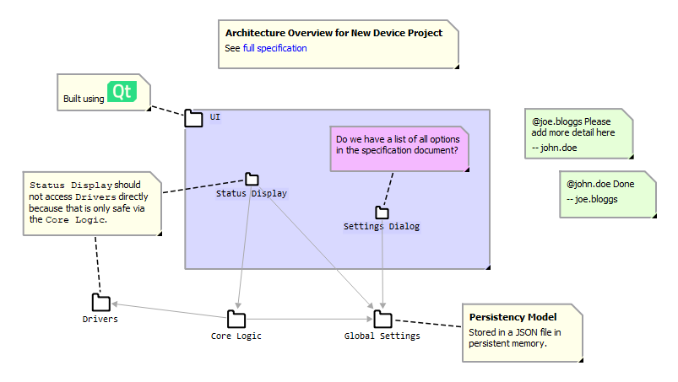Screen dimensions: 678x382
Task: Click the resize corner of the Persistency Model note
Action: (x=581, y=360)
